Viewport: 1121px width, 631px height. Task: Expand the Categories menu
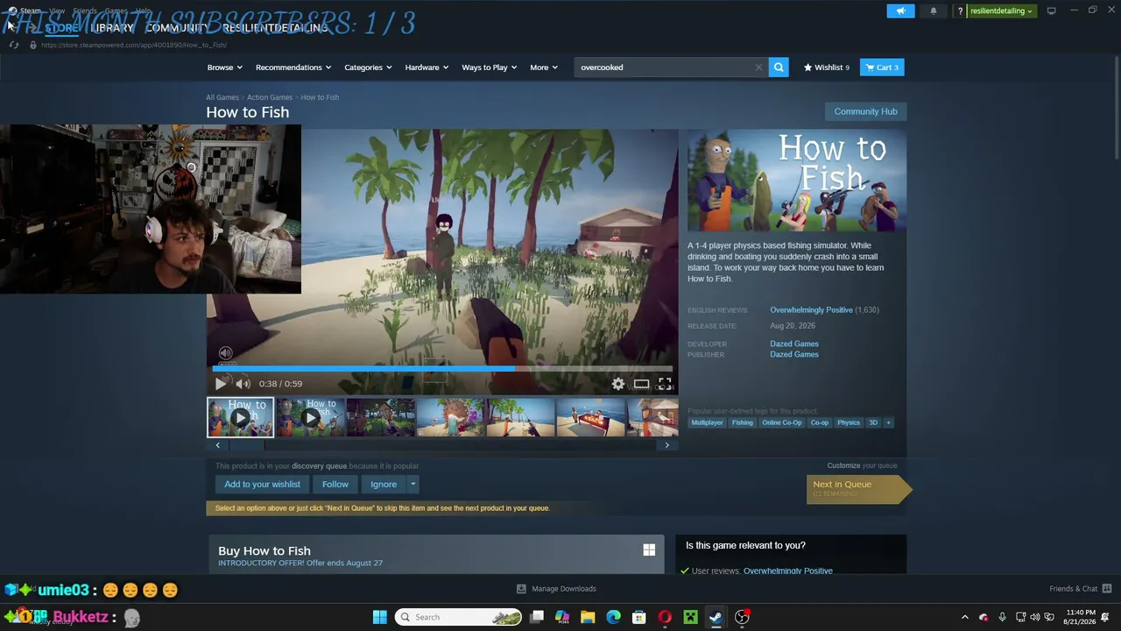coord(368,67)
